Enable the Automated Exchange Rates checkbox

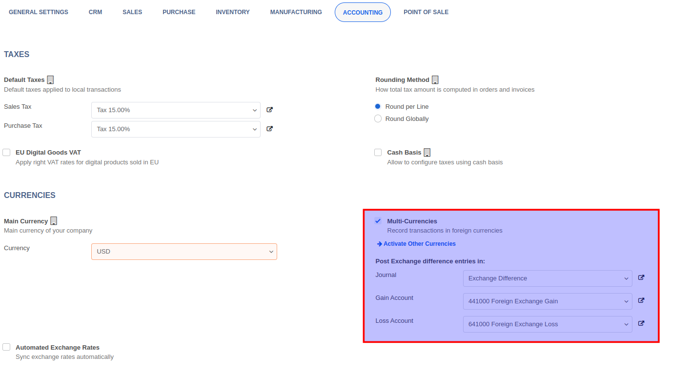[6, 347]
